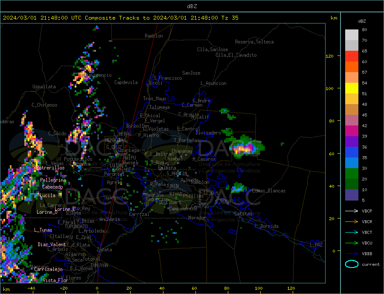The image size is (384, 294).
Task: Click the 'Divisadero' map label
Action: tap(208, 133)
